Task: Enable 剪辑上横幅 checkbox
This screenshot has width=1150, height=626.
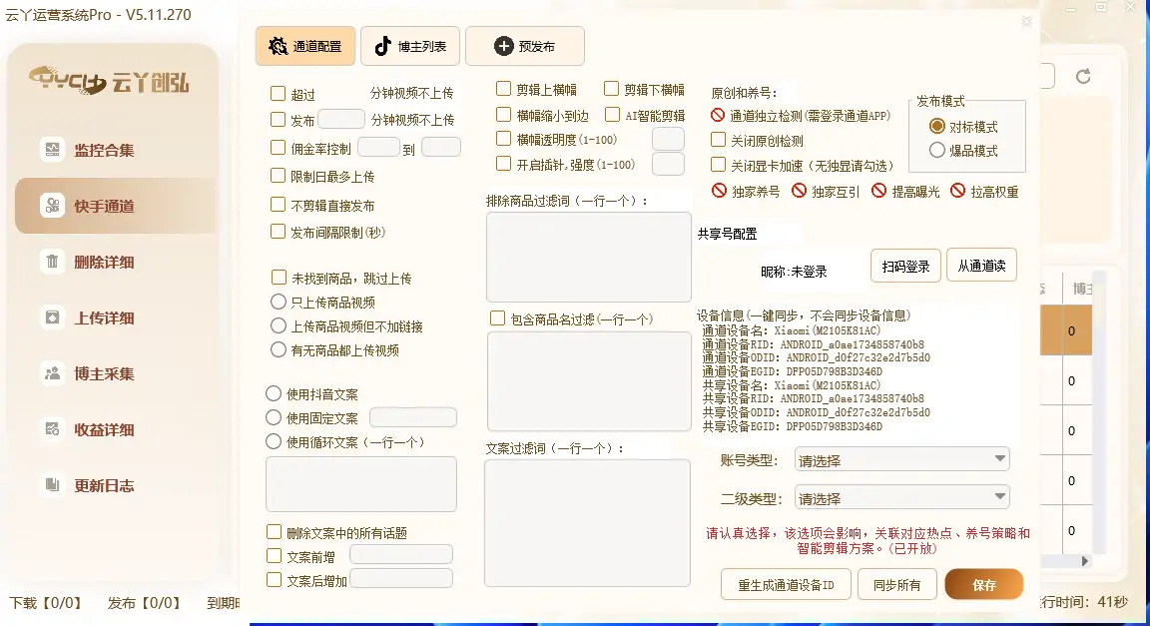Action: pyautogui.click(x=503, y=89)
